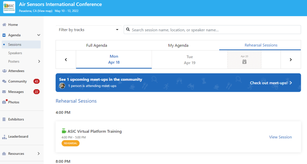Click the Apr 20 unavailable calendar icon

tap(244, 62)
